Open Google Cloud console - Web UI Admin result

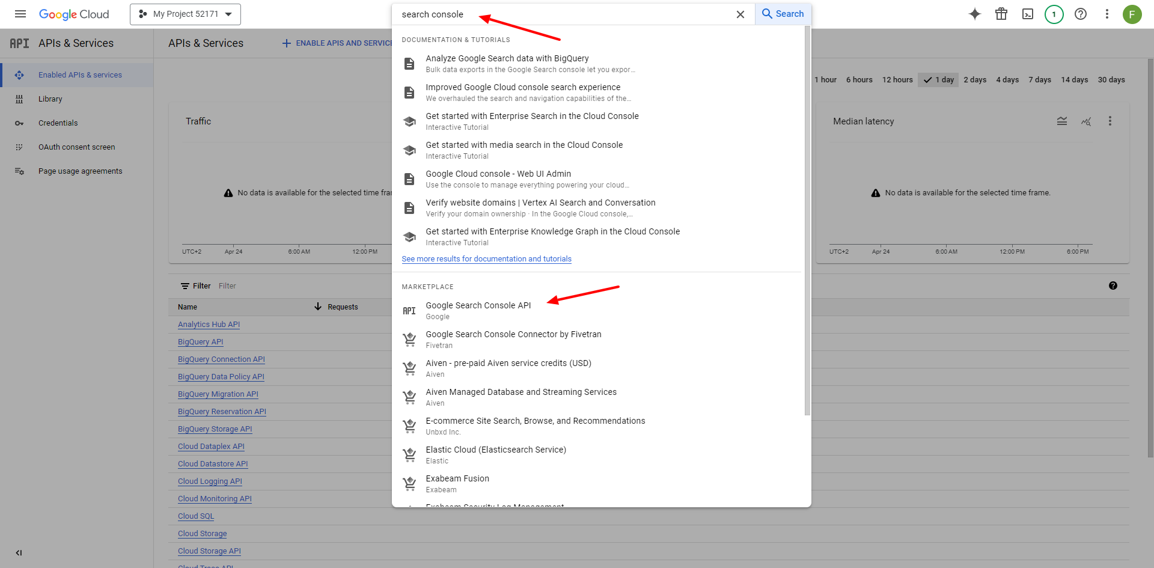pos(598,179)
